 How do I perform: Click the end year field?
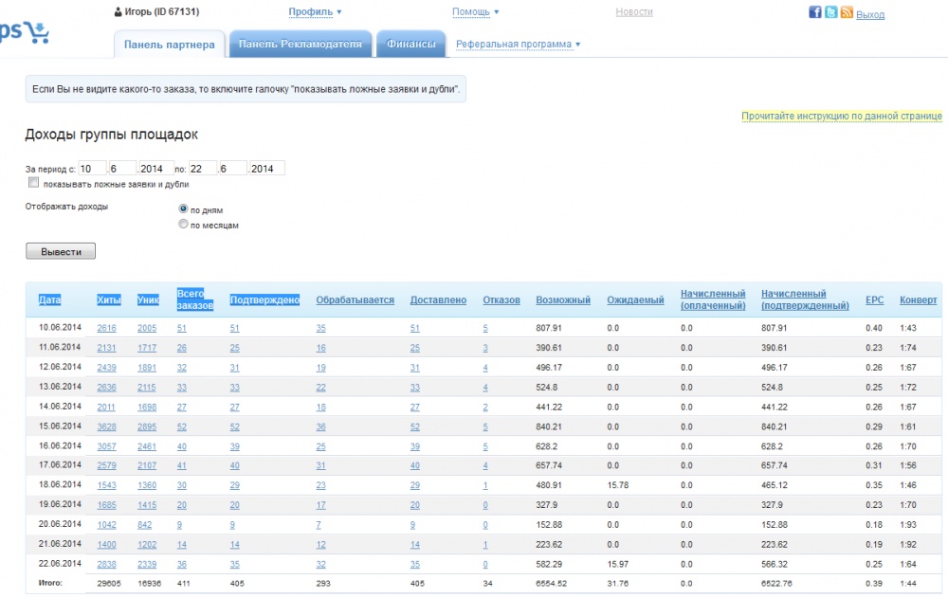tap(266, 168)
